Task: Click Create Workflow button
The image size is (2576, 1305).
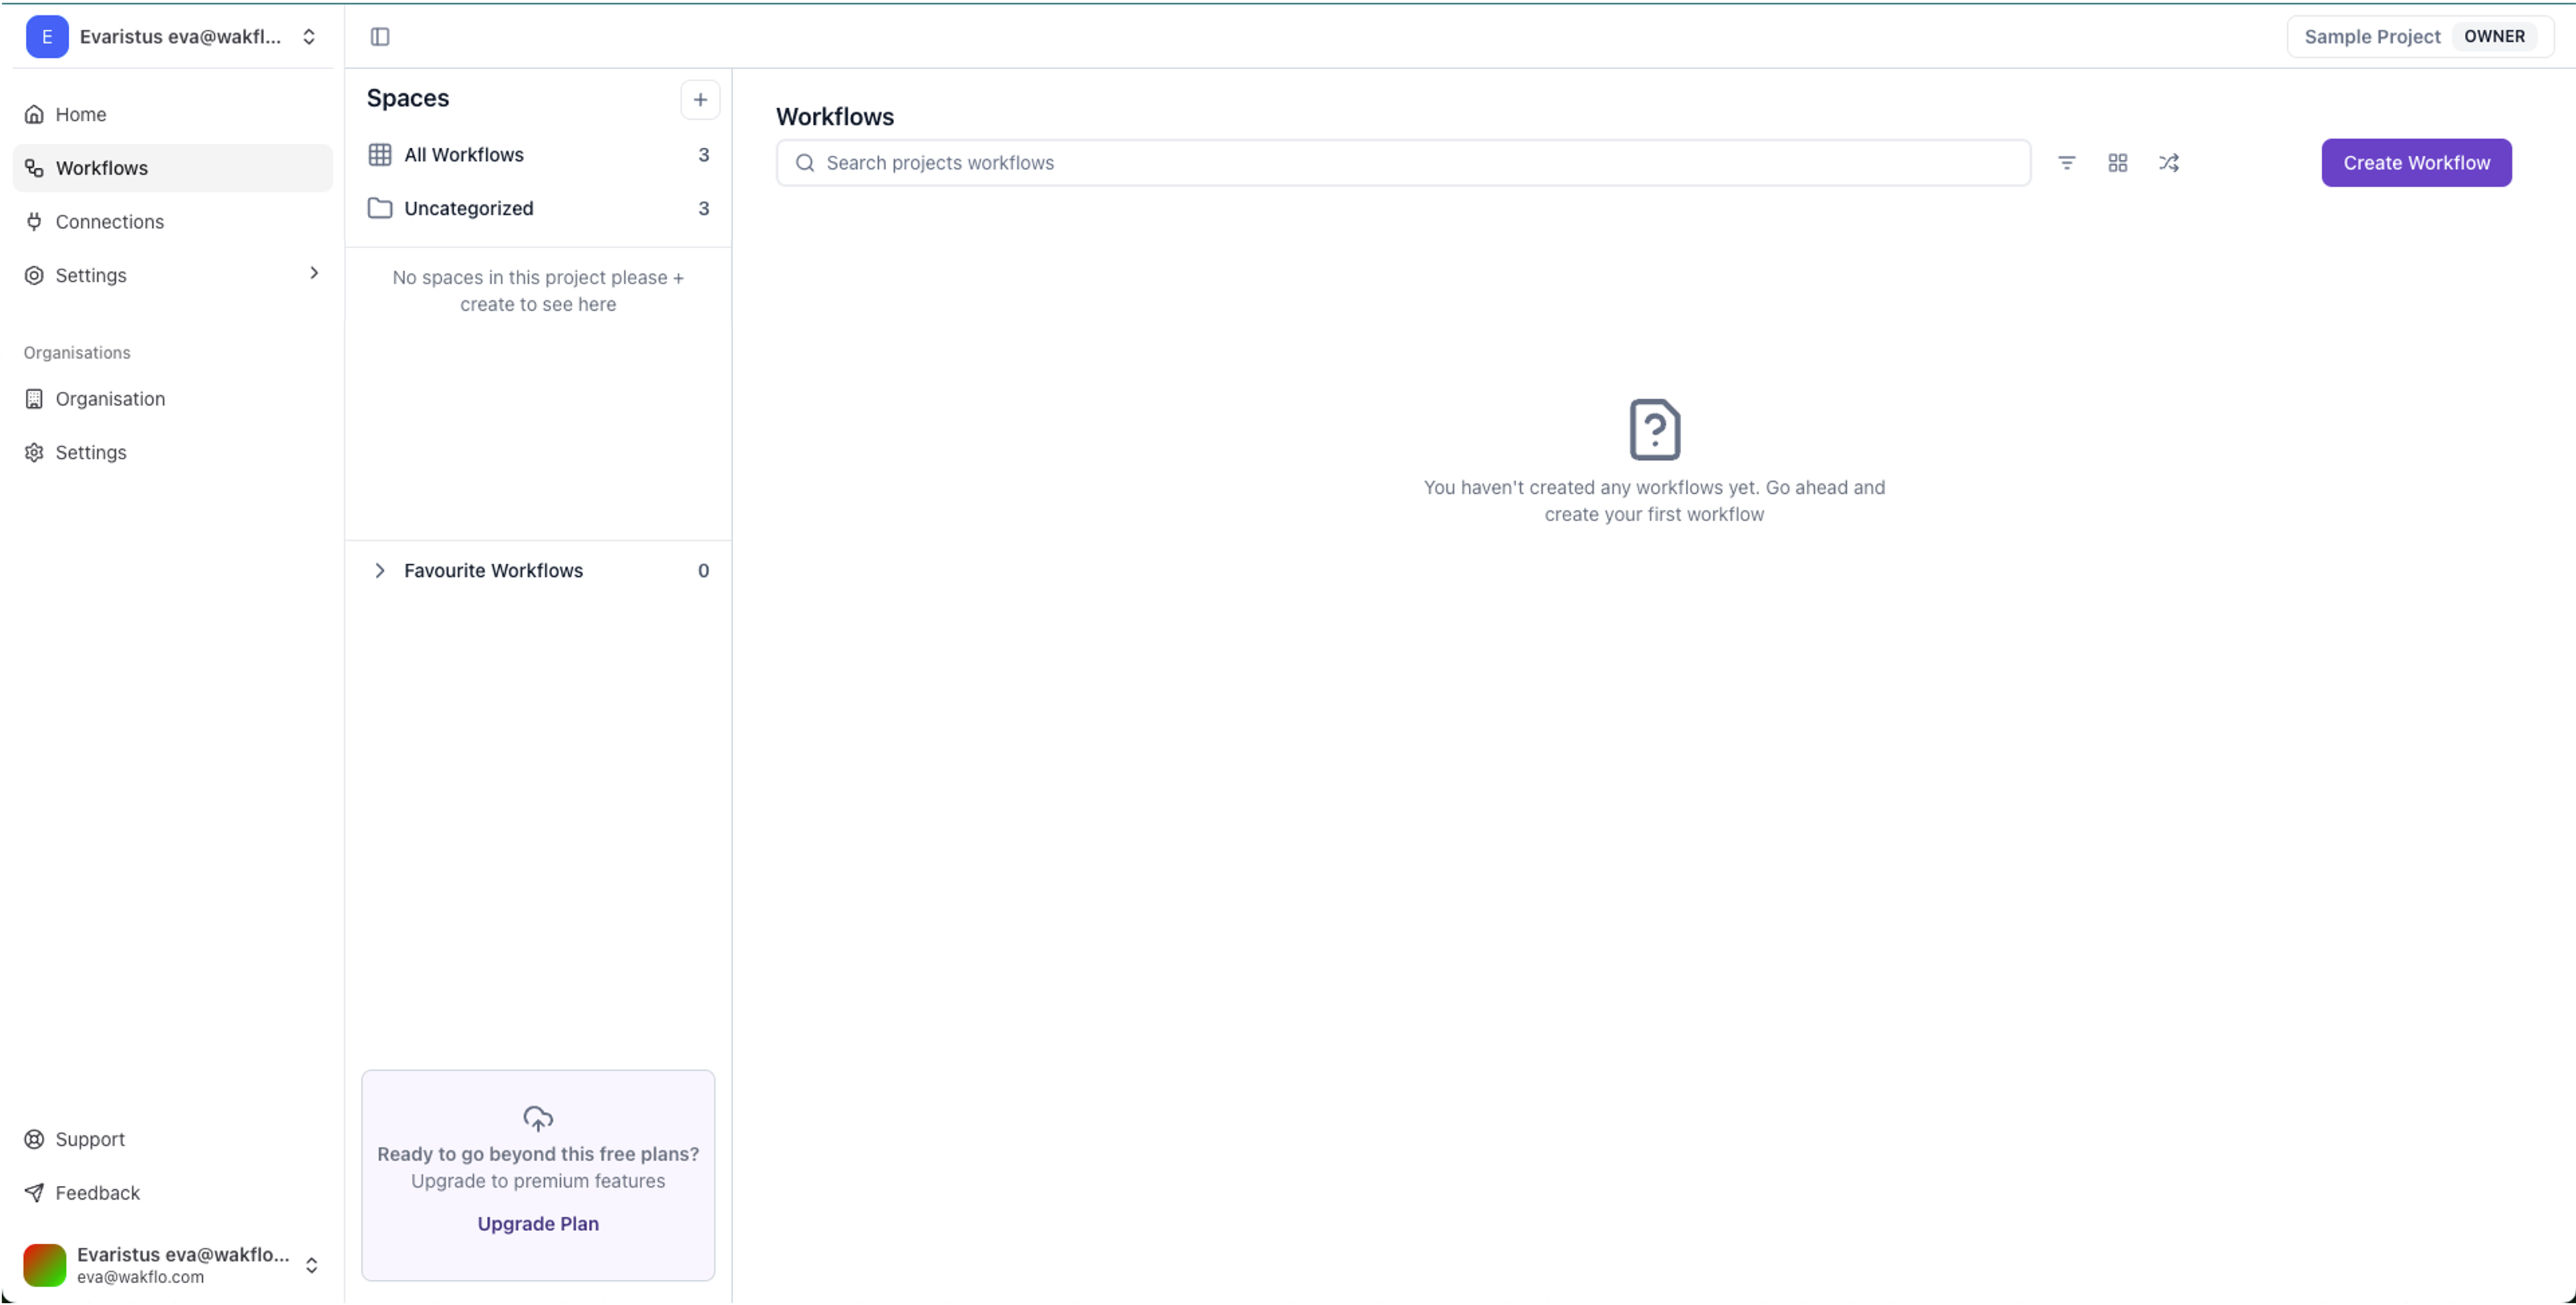Action: tap(2415, 163)
